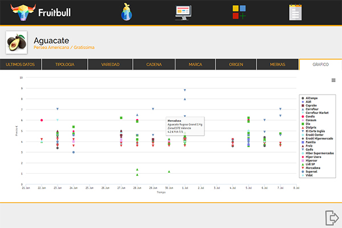342x228 pixels.
Task: Toggle Familia legend entry
Action: 308,142
